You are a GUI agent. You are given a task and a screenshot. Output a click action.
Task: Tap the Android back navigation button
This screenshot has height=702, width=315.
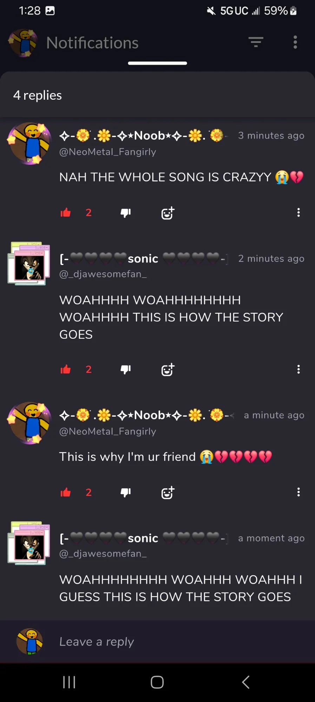(246, 682)
